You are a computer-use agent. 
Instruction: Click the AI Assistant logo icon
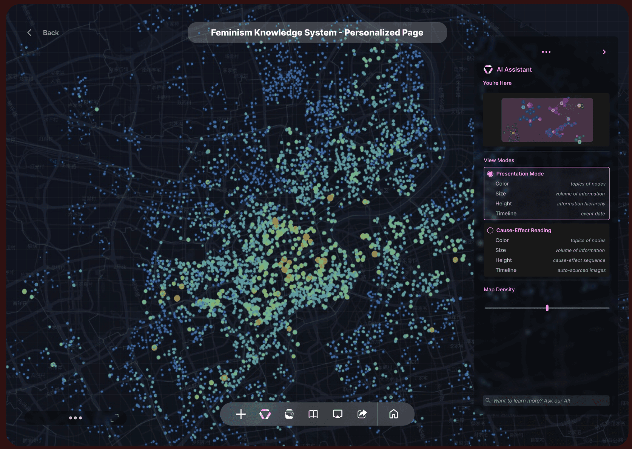[x=488, y=69]
